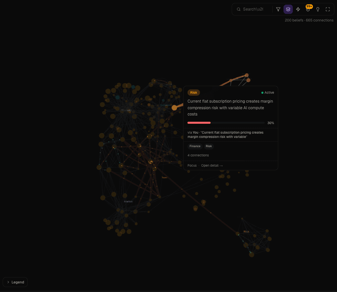337x292 pixels.
Task: Click the lightbulb insights icon
Action: [318, 9]
